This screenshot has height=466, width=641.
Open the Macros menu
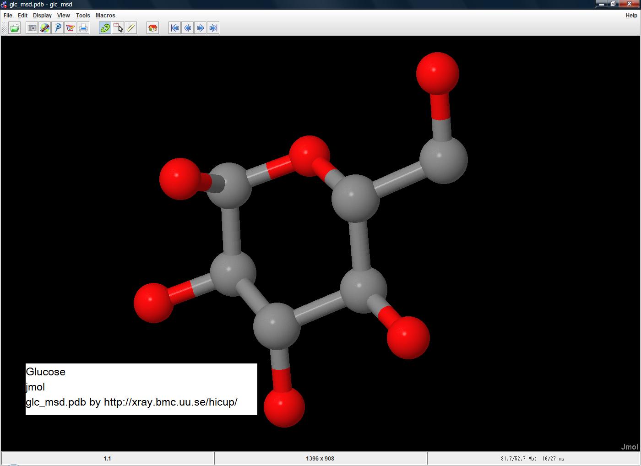[105, 16]
